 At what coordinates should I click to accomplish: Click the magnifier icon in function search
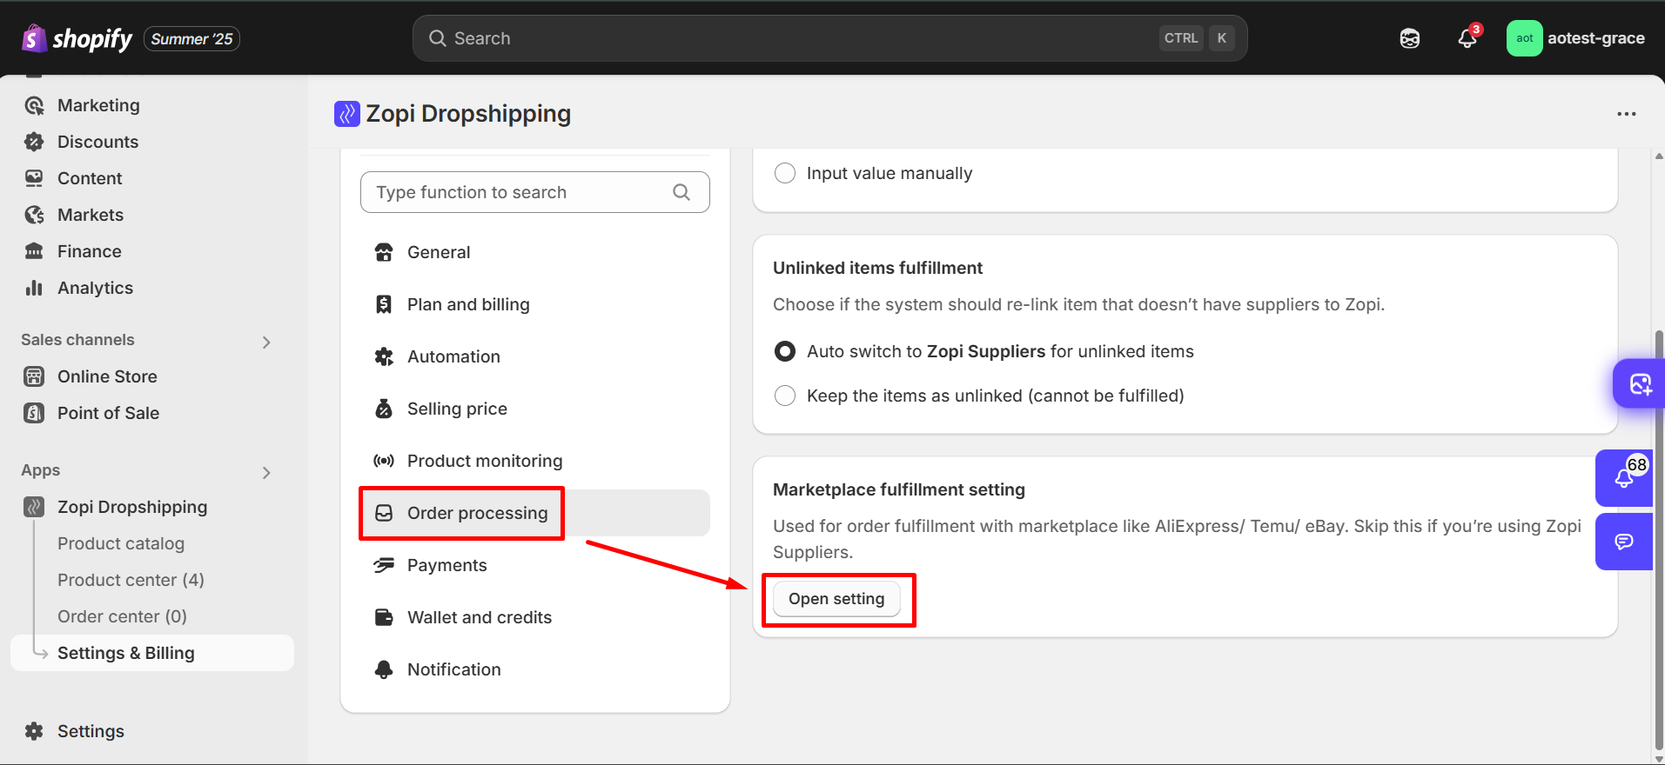(x=681, y=192)
